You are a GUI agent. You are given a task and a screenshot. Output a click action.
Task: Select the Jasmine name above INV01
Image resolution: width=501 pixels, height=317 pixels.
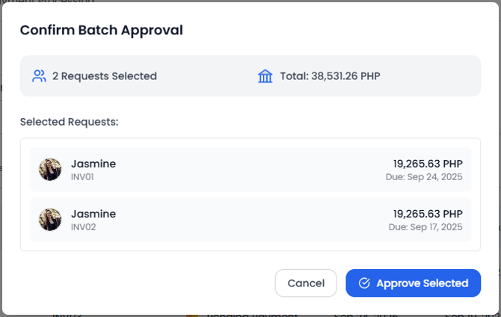click(93, 164)
